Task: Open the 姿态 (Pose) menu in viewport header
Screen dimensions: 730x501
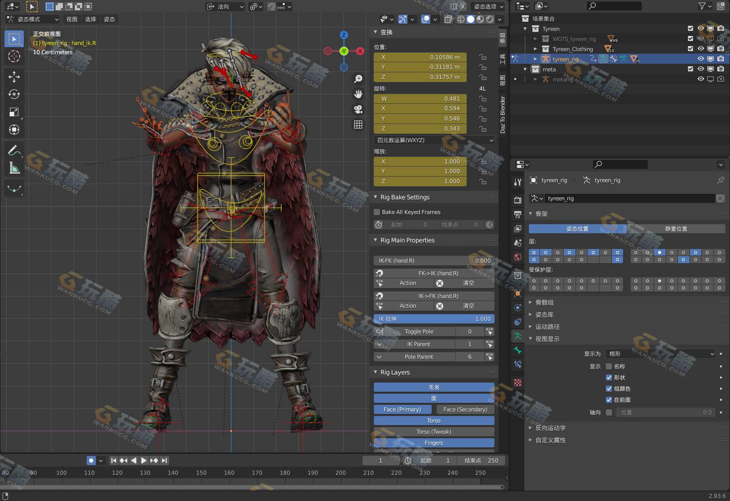Action: click(x=109, y=19)
